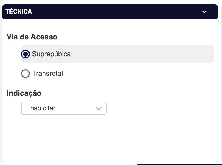Image resolution: width=222 pixels, height=165 pixels.
Task: Click the white chevron icon in the header
Action: 204,12
